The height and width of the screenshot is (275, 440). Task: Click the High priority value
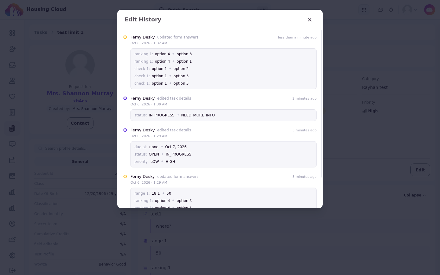click(370, 111)
